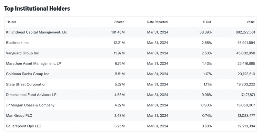Click the 6.76M shares value

[120, 64]
